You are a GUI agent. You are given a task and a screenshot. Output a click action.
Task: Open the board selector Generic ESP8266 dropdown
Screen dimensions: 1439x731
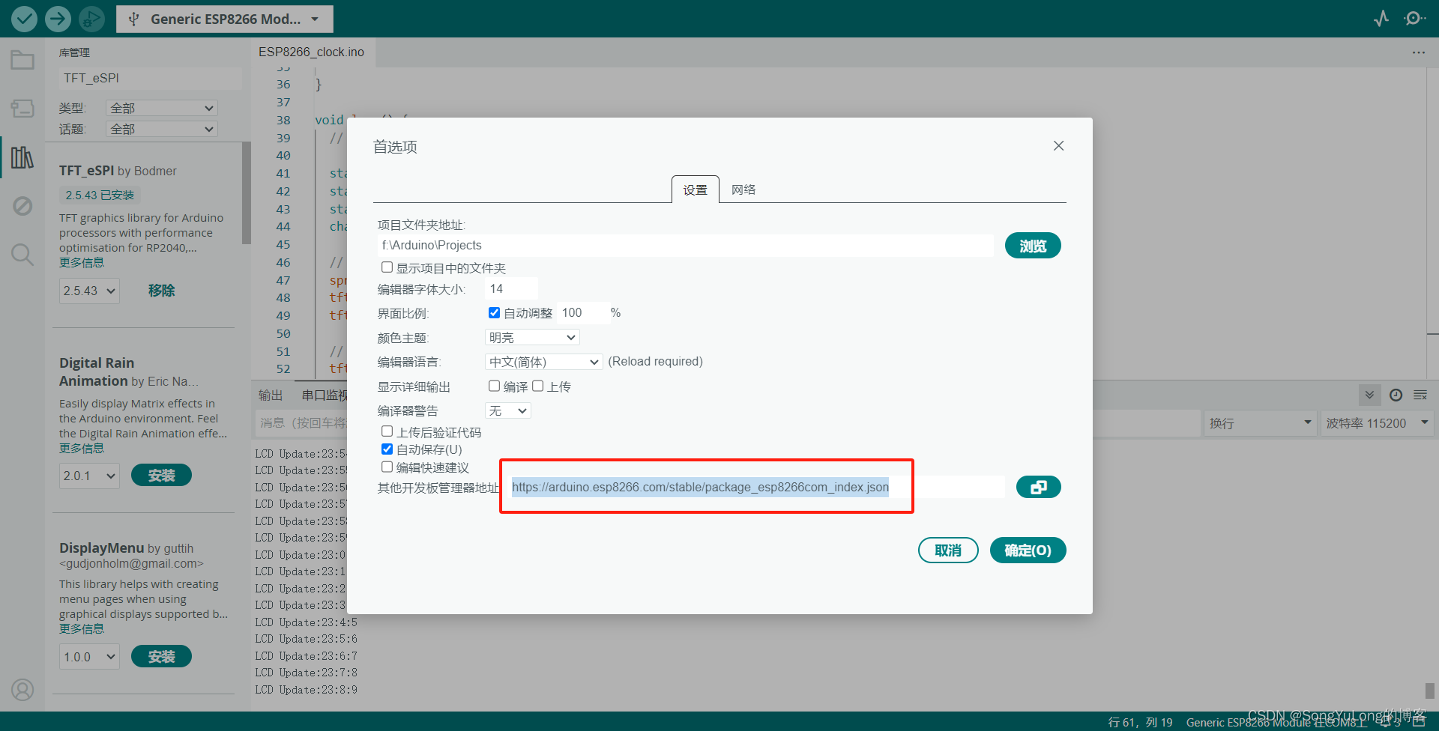click(225, 19)
